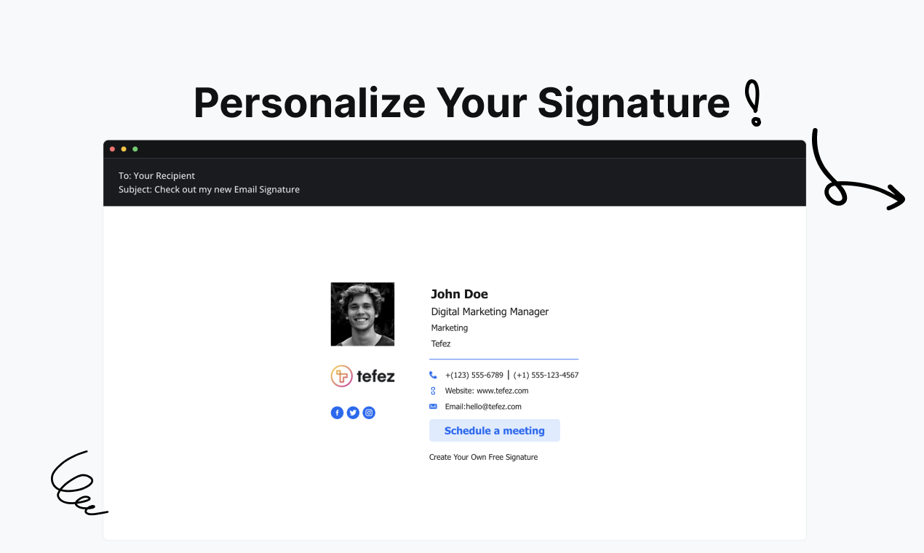Open the Twitter social icon
Image resolution: width=924 pixels, height=553 pixels.
[353, 413]
